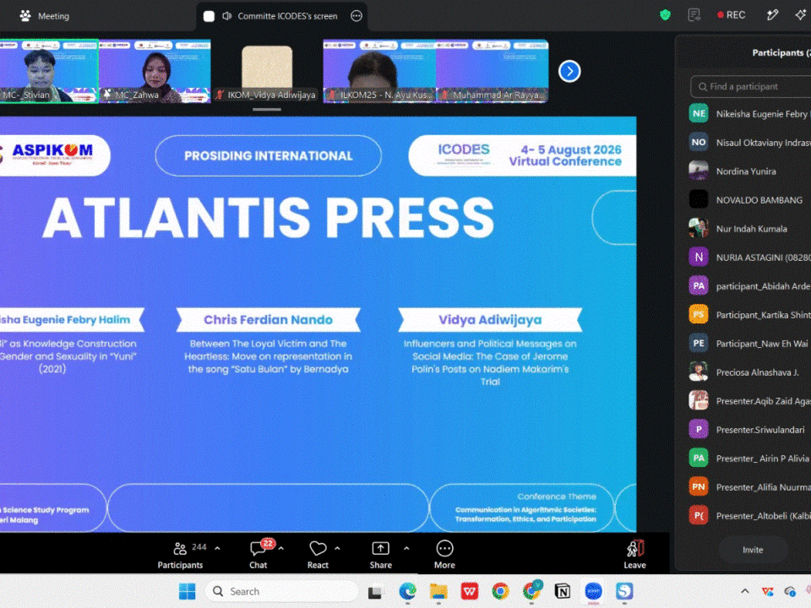Select Presenter_Alifia Nuurma row
Screen dimensions: 811x608
pos(748,486)
